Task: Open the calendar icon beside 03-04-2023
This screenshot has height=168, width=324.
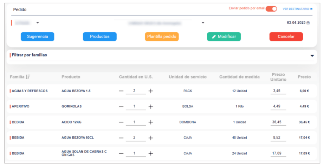Action: tap(308, 23)
